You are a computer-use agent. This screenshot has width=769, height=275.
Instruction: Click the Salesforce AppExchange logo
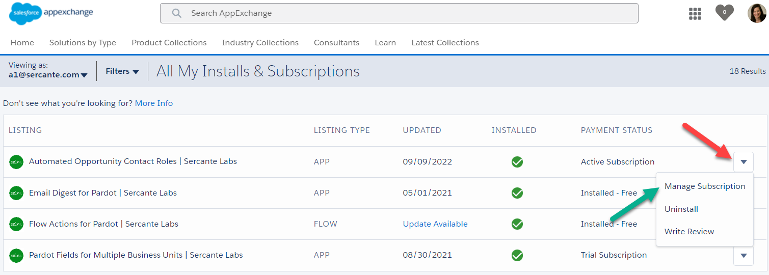tap(51, 13)
